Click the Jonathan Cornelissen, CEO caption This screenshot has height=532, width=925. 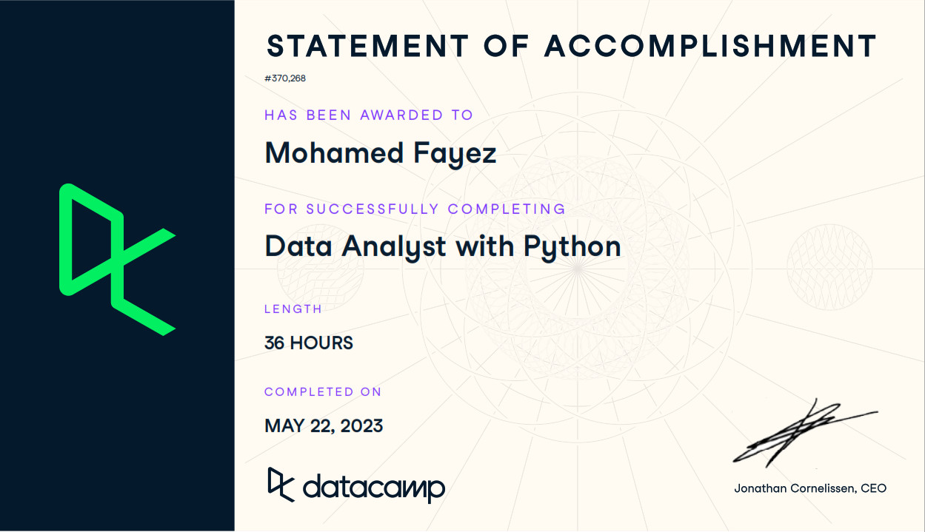[810, 488]
